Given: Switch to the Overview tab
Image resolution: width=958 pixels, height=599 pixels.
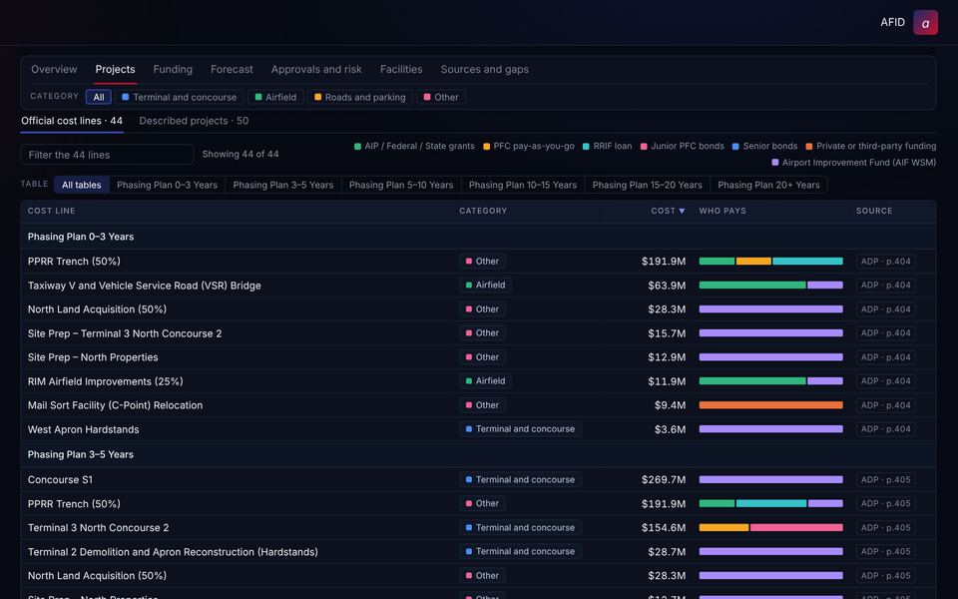Looking at the screenshot, I should coord(54,69).
